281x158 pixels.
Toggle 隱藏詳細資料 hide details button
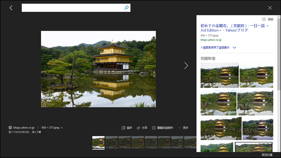[x=163, y=128]
